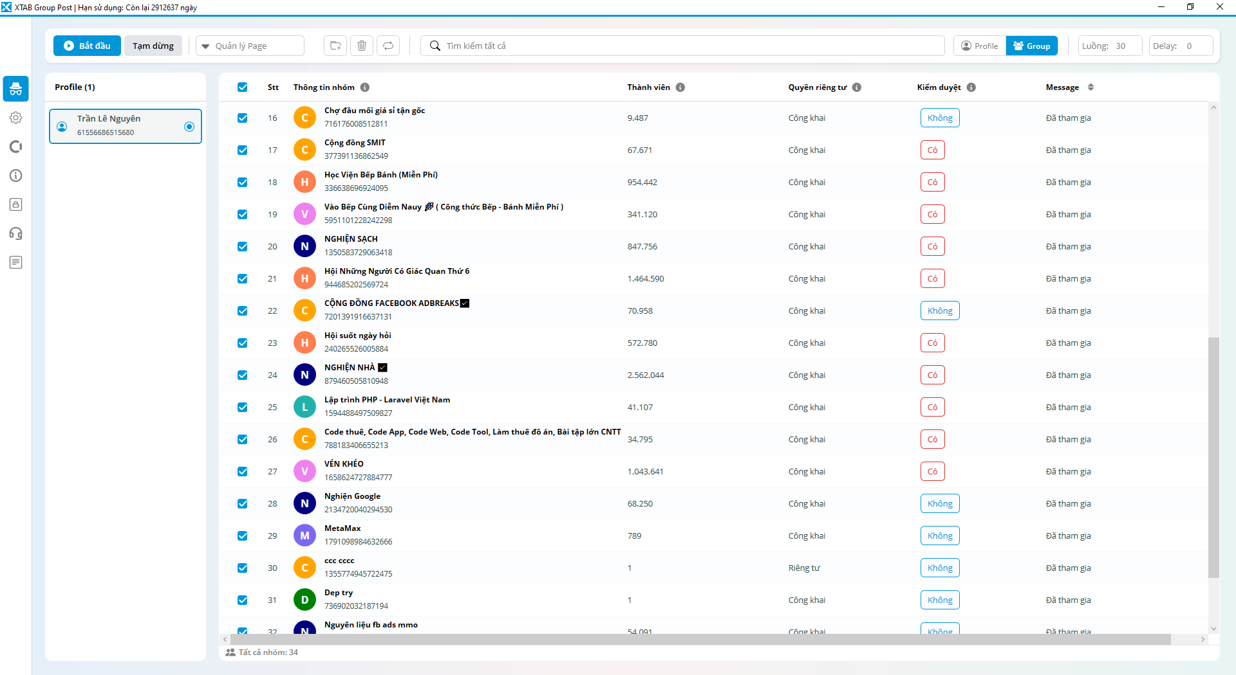Click the search magnifier icon
Viewport: 1236px width, 675px height.
[x=435, y=46]
